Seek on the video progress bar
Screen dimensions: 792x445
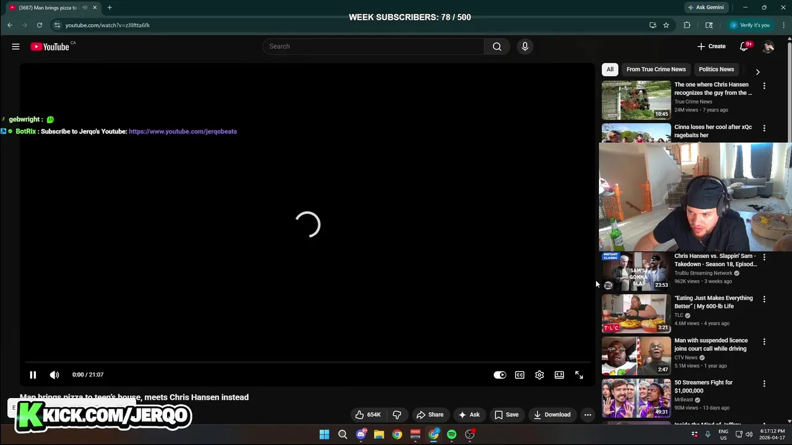click(x=307, y=363)
